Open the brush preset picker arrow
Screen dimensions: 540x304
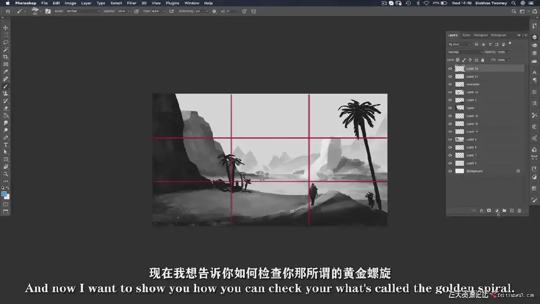41,11
